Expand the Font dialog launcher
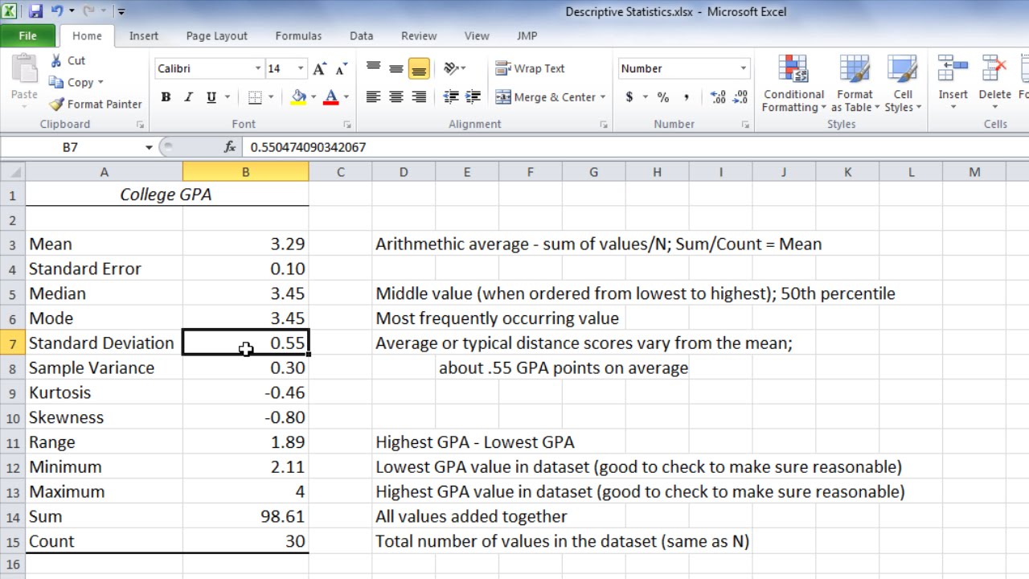 347,125
